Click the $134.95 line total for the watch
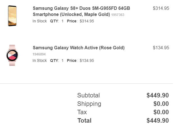This screenshot has height=133, width=176. tap(161, 48)
